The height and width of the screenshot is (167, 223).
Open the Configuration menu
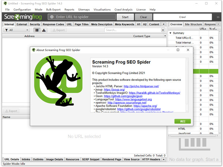22,10
